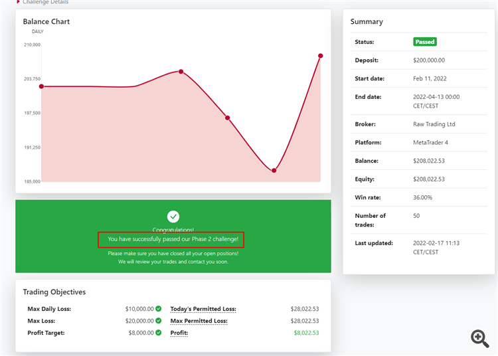Select the final highest chart data point
This screenshot has width=498, height=356.
tap(321, 56)
